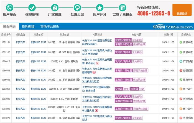
Task: Click the 用户评分 star step icon
Action: click(x=100, y=8)
